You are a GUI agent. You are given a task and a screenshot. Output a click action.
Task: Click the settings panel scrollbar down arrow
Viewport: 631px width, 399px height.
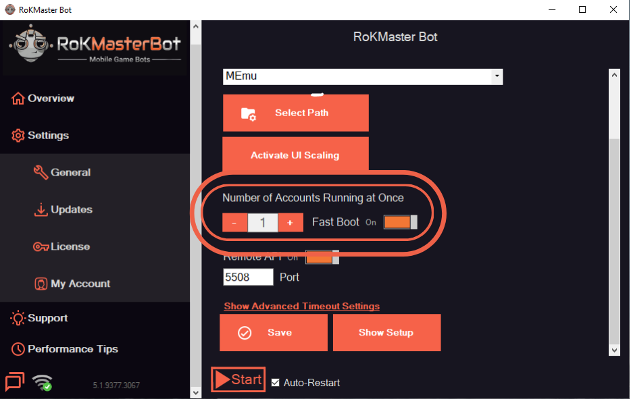pyautogui.click(x=614, y=350)
